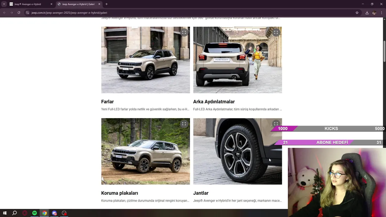Click the Farlar heading
Screen dimensions: 386x217
[x=107, y=102]
